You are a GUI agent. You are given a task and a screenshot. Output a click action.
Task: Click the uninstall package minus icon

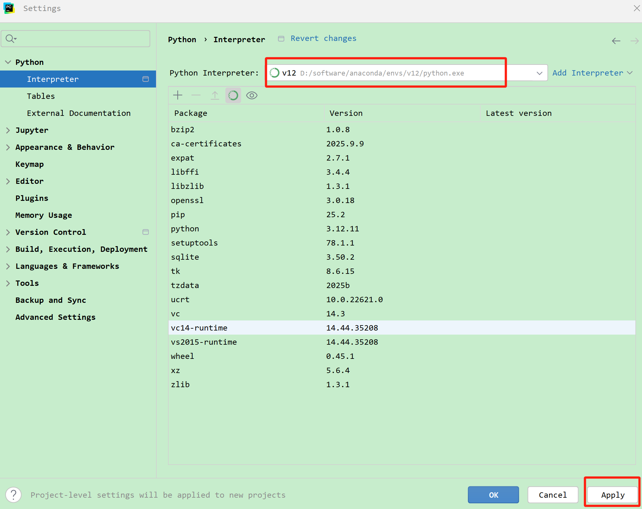point(196,95)
